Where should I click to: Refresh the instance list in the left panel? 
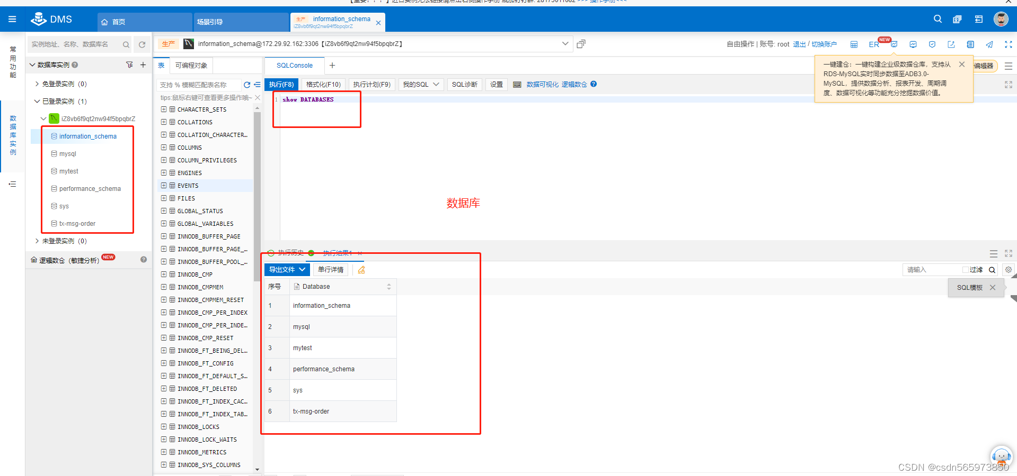(x=142, y=44)
